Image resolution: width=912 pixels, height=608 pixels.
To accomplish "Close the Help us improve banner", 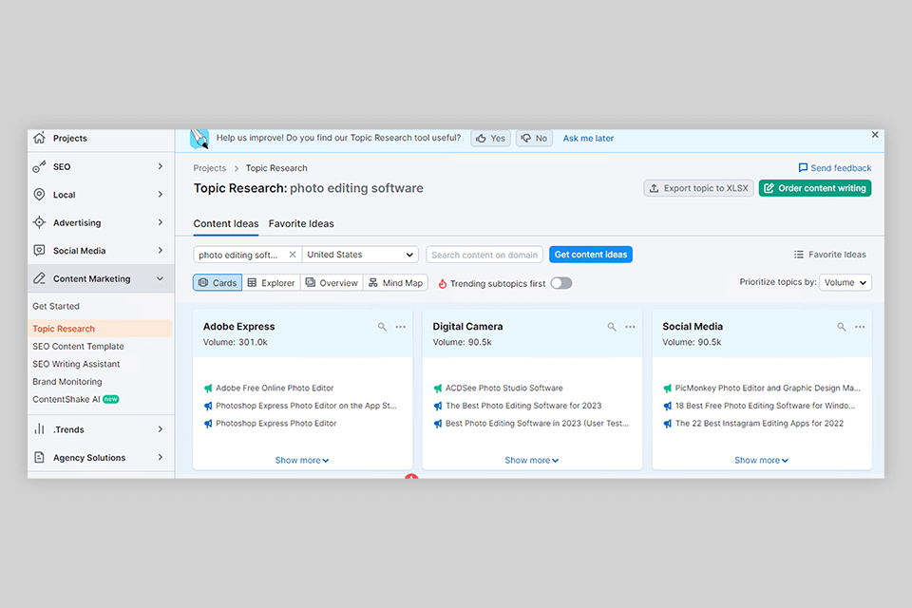I will (x=875, y=134).
